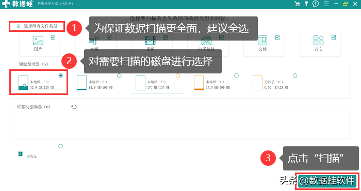Click the 图片 card label
Viewport: 361px width, 191px height.
tap(38, 49)
